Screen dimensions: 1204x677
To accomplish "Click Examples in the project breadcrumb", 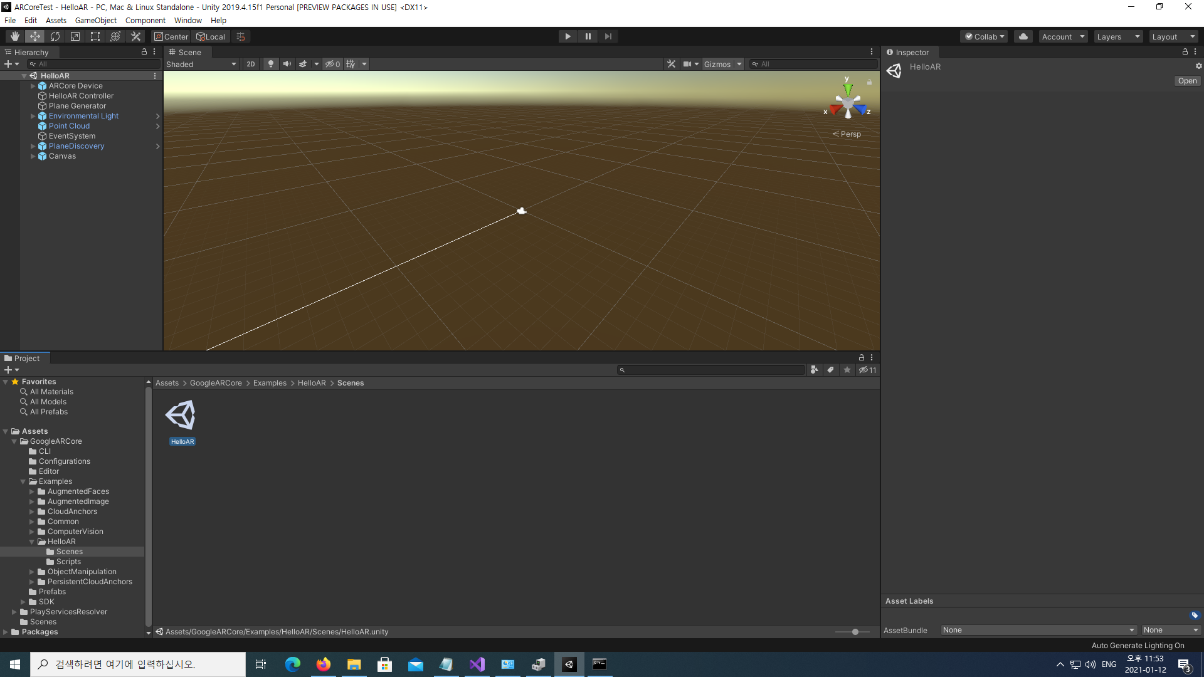I will (x=270, y=383).
